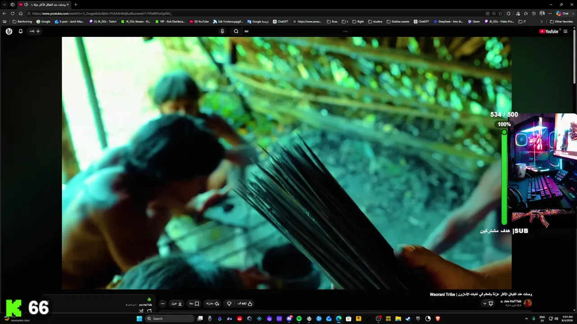Viewport: 577px width, 324px height.
Task: Open the YouTube guide hamburger menu
Action: (x=565, y=31)
